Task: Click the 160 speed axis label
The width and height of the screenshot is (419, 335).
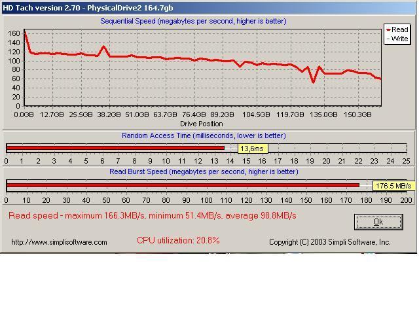Action: click(14, 33)
